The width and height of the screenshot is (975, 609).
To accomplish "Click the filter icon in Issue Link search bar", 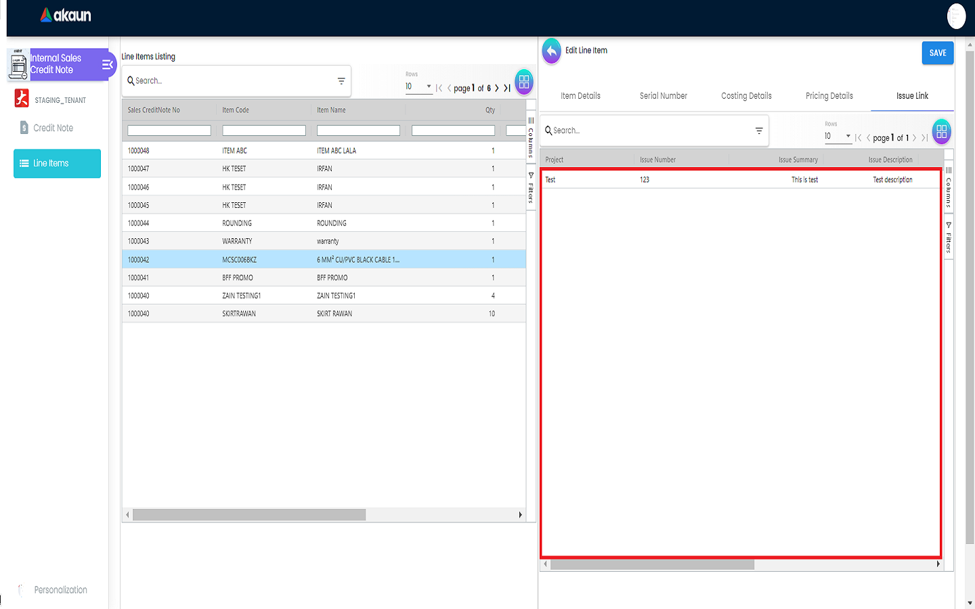I will pos(759,131).
